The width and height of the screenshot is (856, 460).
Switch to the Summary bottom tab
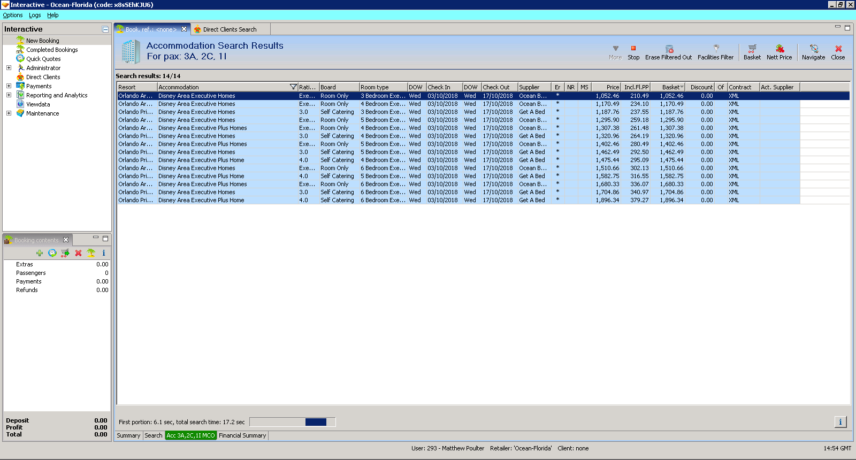coord(128,435)
